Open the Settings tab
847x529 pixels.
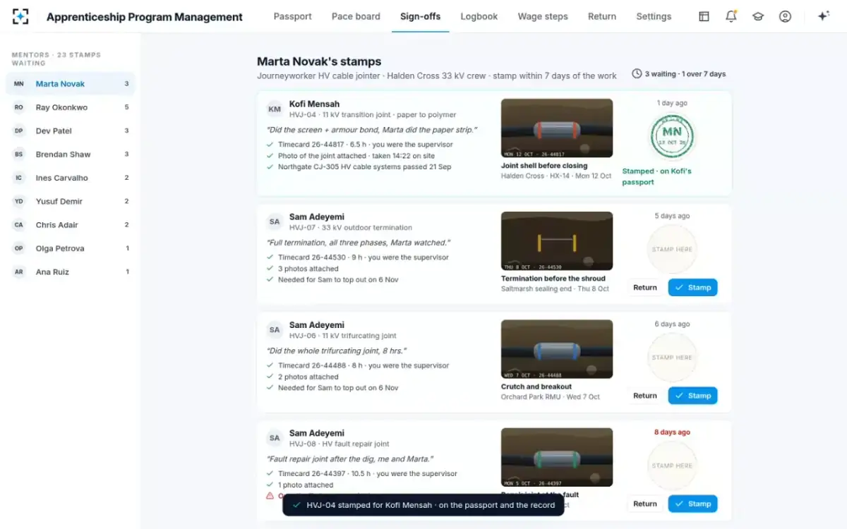654,16
